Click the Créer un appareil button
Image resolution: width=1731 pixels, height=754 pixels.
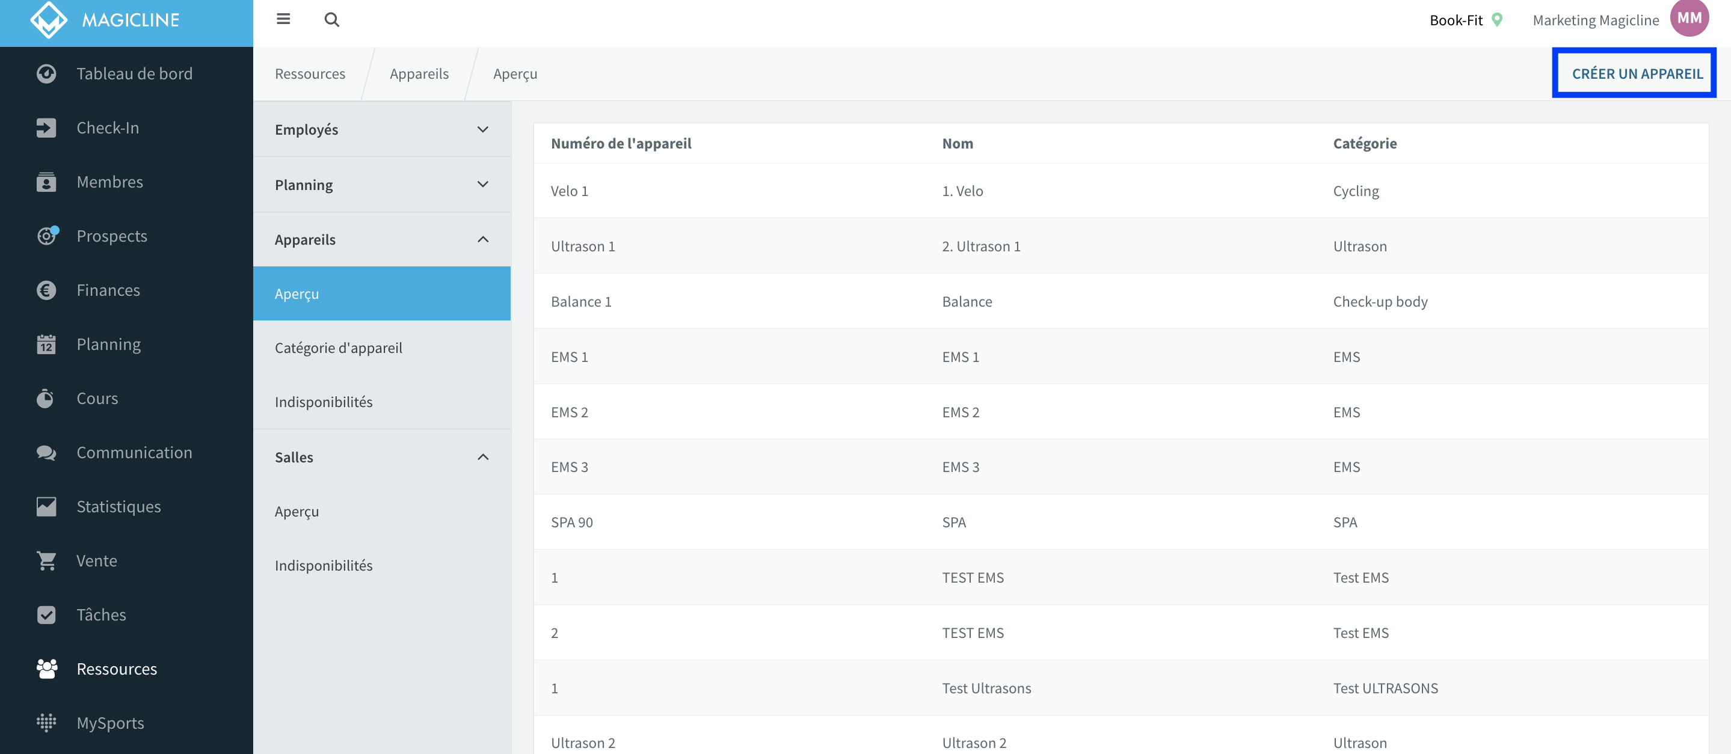[1637, 73]
